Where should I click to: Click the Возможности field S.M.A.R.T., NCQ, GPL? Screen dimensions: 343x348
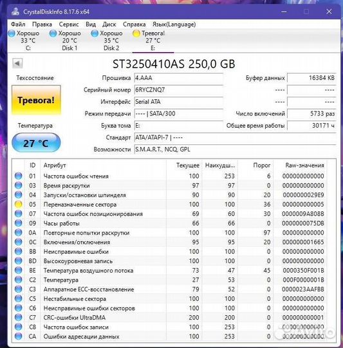pyautogui.click(x=236, y=150)
